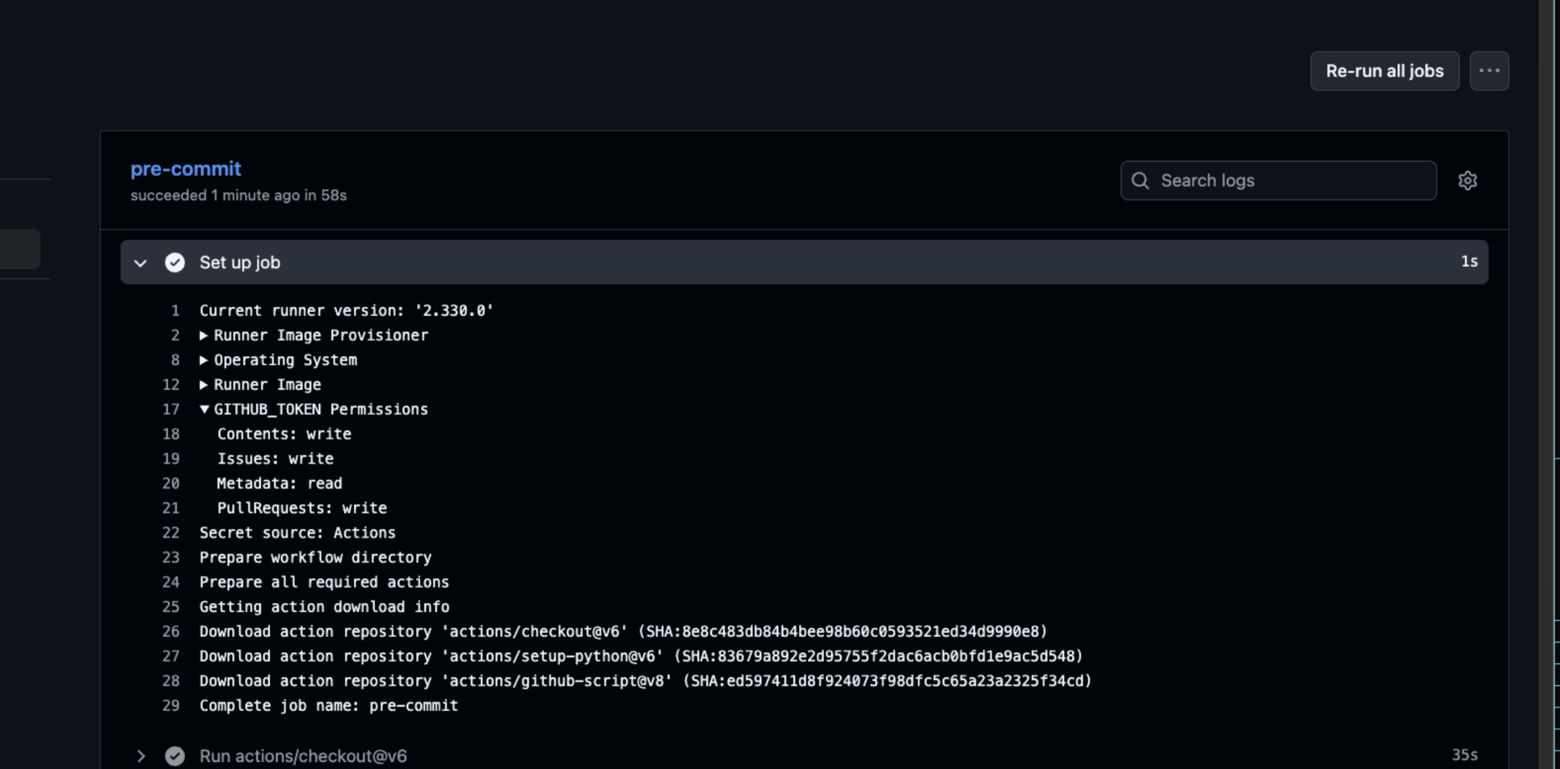Click the Set up job success checkmark
Screen dimensions: 1560x769
175,263
